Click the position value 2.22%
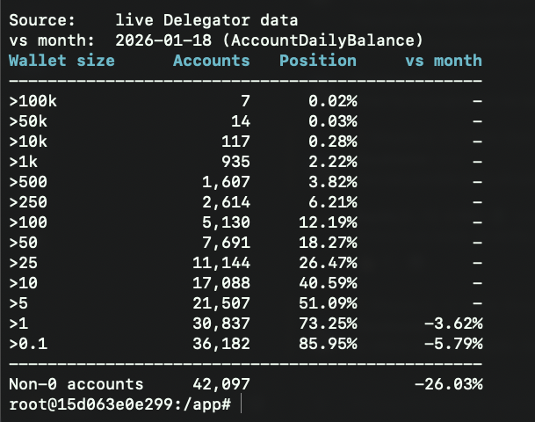This screenshot has height=422, width=535. 333,162
